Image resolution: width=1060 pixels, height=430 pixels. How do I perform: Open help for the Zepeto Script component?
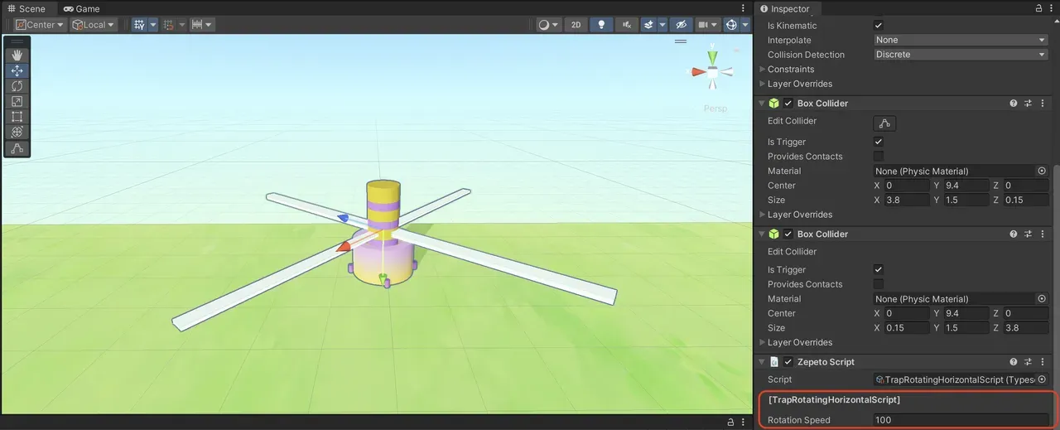pos(1013,362)
